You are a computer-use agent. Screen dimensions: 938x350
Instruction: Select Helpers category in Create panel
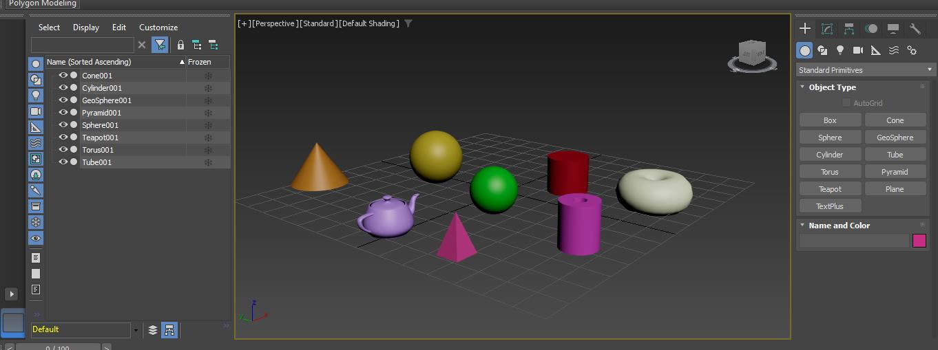point(876,50)
